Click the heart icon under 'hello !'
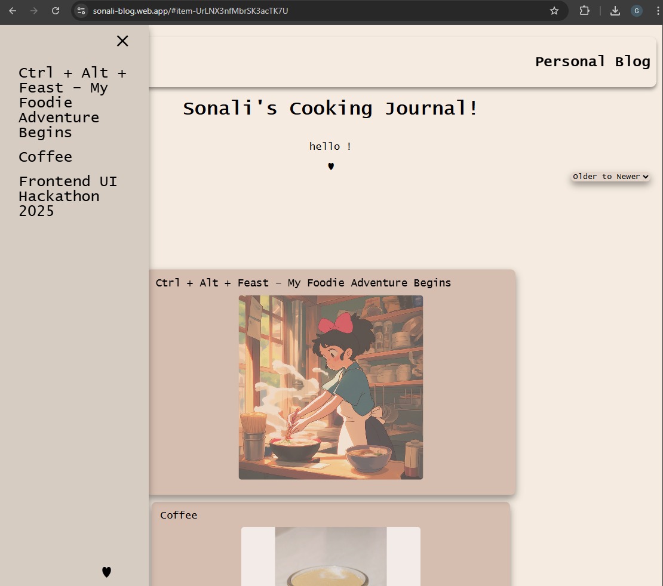This screenshot has width=663, height=586. click(331, 166)
